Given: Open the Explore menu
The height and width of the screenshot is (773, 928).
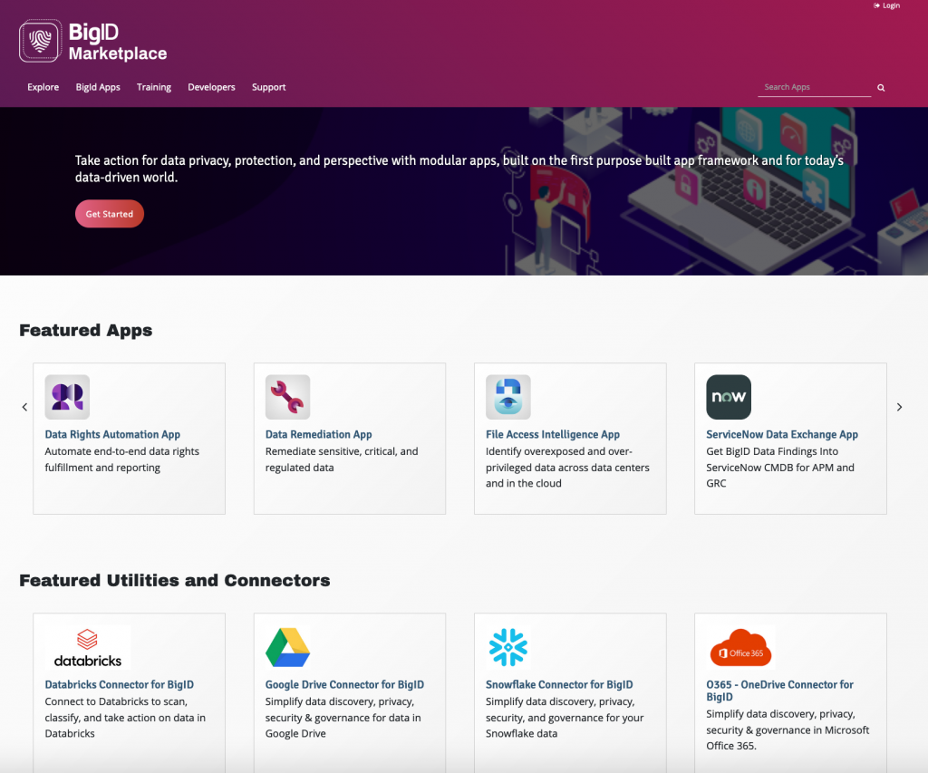Looking at the screenshot, I should (43, 87).
